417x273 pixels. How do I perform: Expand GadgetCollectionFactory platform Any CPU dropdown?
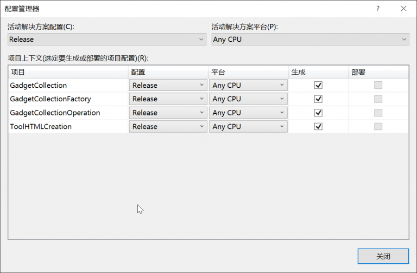249,99
